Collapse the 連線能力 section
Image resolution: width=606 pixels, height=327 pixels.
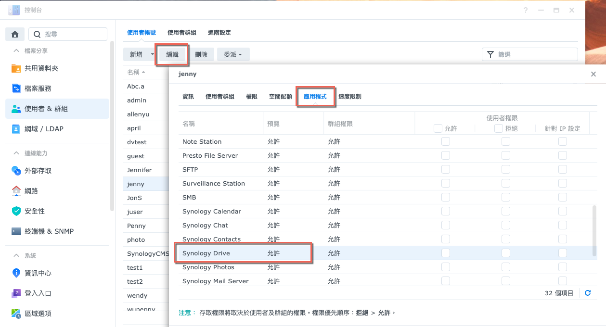(x=16, y=153)
